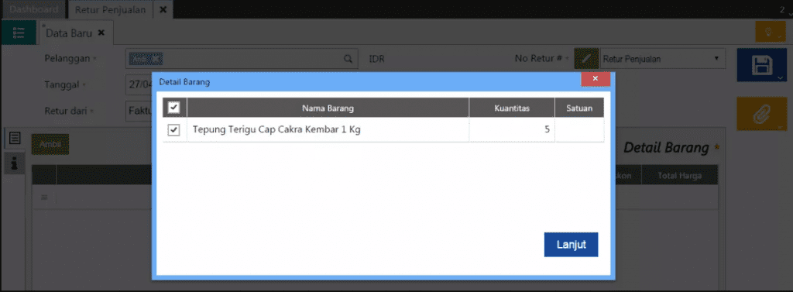Click the Total Harga column header
This screenshot has width=793, height=292.
pyautogui.click(x=679, y=176)
